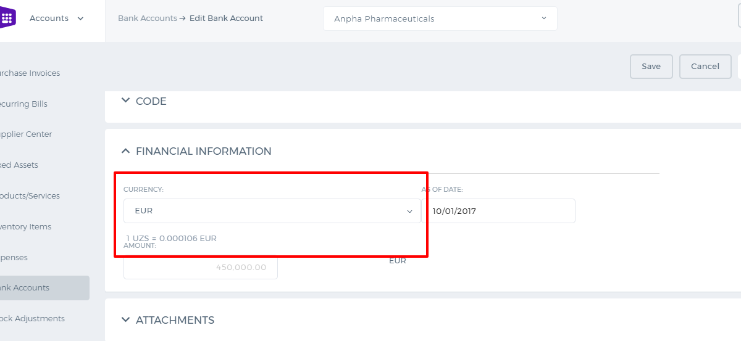The width and height of the screenshot is (741, 341).
Task: Click the Amount field showing 450,000.00
Action: click(x=201, y=268)
